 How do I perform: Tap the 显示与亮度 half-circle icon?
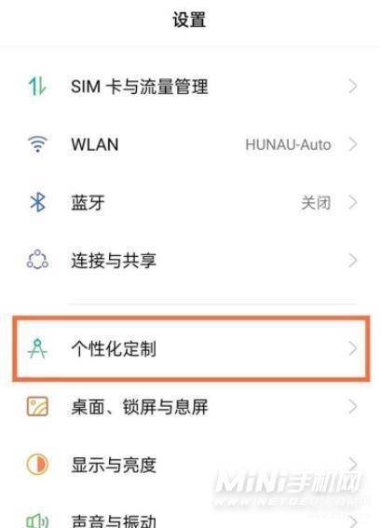[x=37, y=465]
